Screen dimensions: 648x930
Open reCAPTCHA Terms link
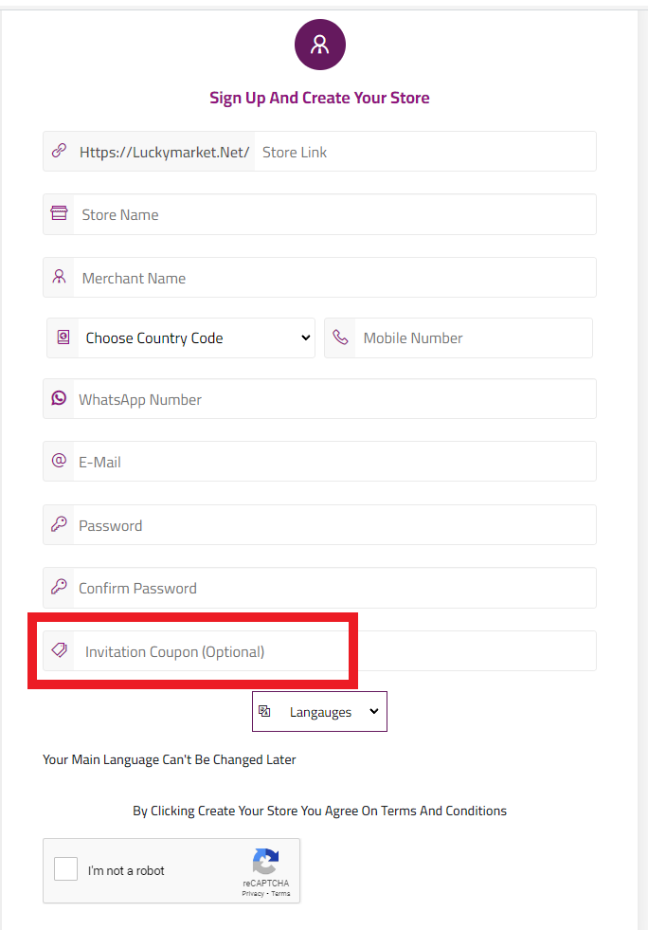click(280, 894)
